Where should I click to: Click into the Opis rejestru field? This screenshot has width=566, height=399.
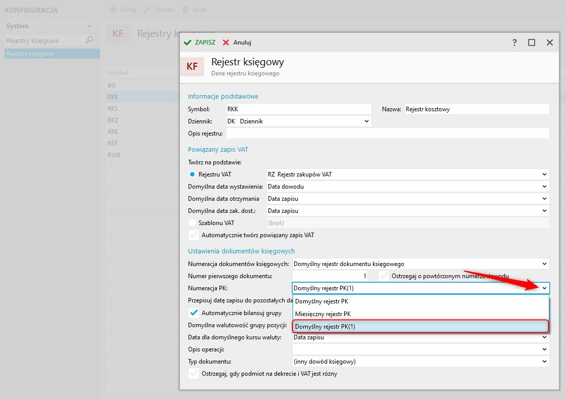pos(388,133)
